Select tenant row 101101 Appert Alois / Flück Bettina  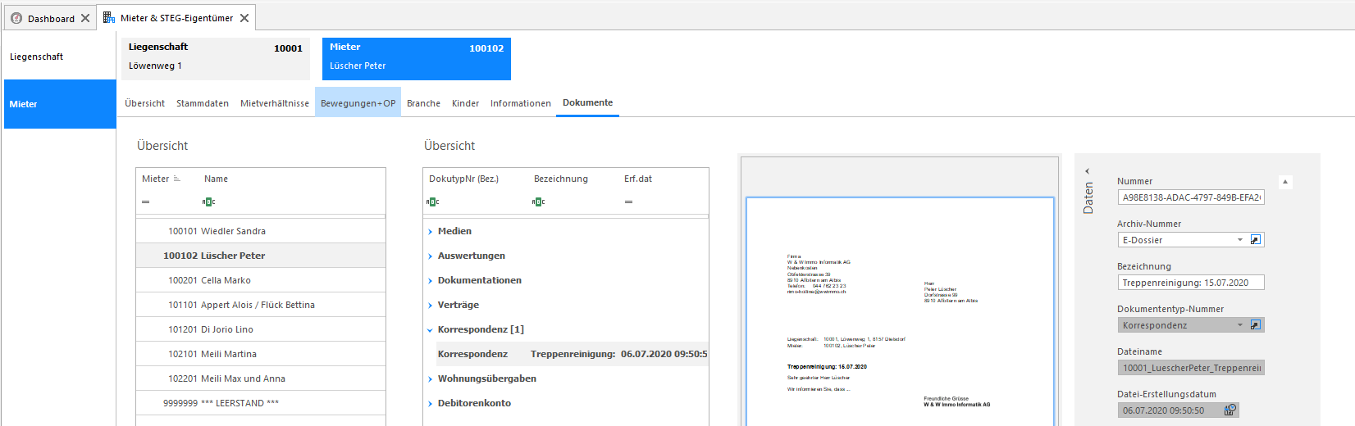[x=261, y=305]
